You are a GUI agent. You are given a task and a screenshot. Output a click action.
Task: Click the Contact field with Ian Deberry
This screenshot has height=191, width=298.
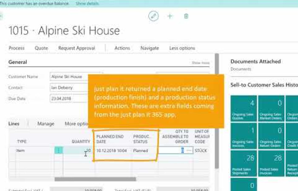(x=69, y=87)
